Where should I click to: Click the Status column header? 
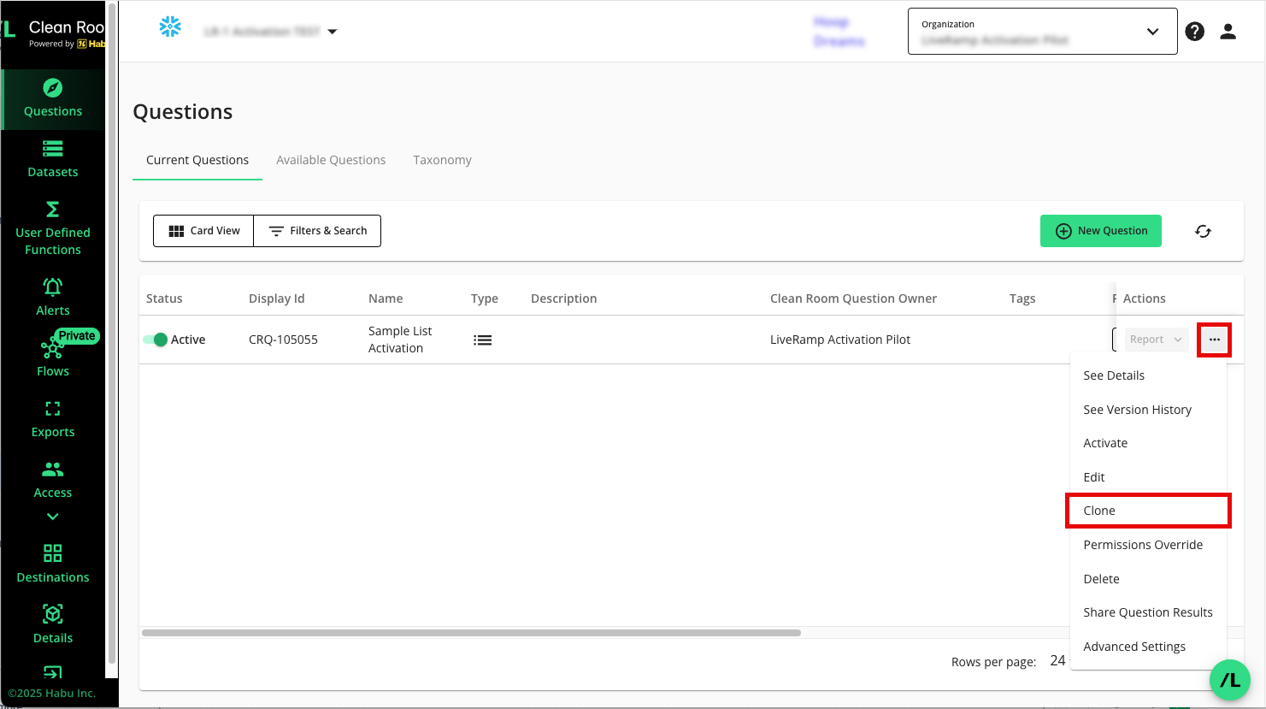164,298
